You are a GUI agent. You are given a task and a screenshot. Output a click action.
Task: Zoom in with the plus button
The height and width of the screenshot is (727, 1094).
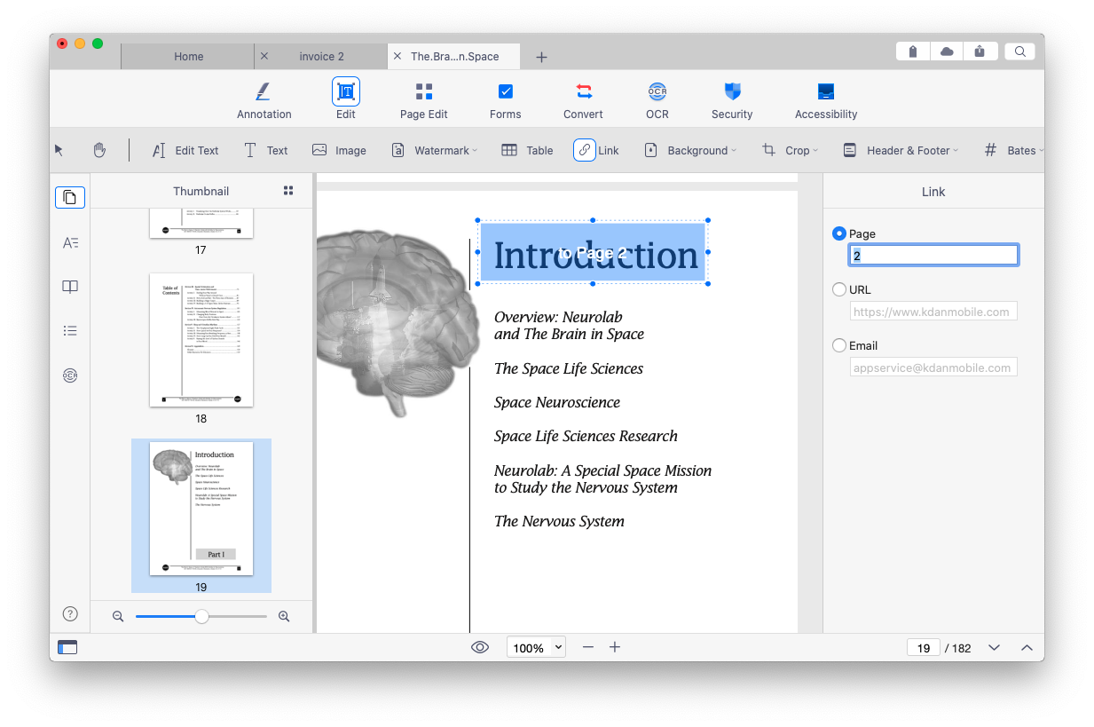(x=615, y=647)
